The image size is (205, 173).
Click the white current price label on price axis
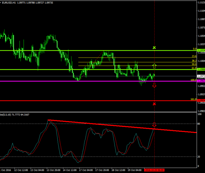tap(201, 76)
